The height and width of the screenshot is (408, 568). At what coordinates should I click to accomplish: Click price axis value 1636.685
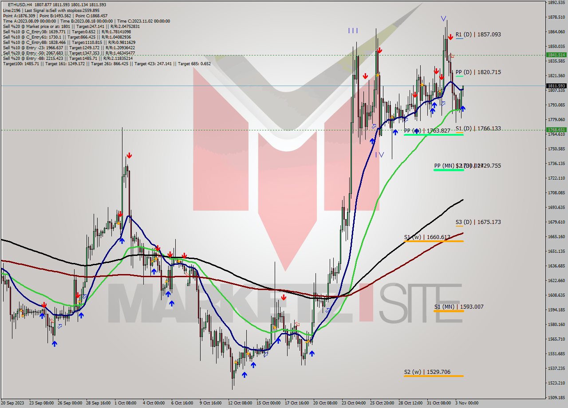pyautogui.click(x=556, y=266)
